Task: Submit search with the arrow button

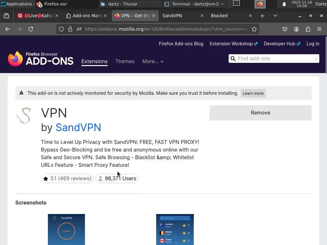Action: coord(315,59)
